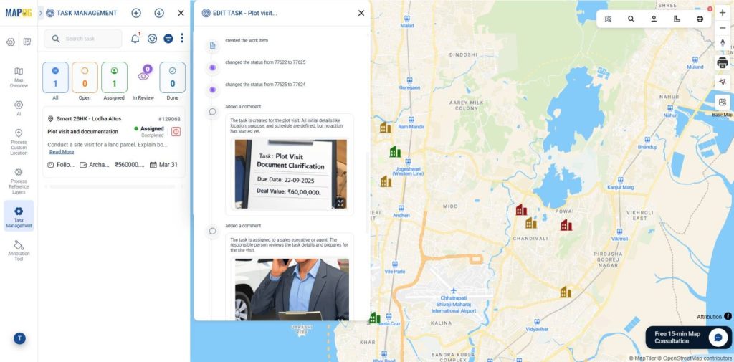Open the three-dot more options menu
Image resolution: width=734 pixels, height=362 pixels.
pos(182,38)
